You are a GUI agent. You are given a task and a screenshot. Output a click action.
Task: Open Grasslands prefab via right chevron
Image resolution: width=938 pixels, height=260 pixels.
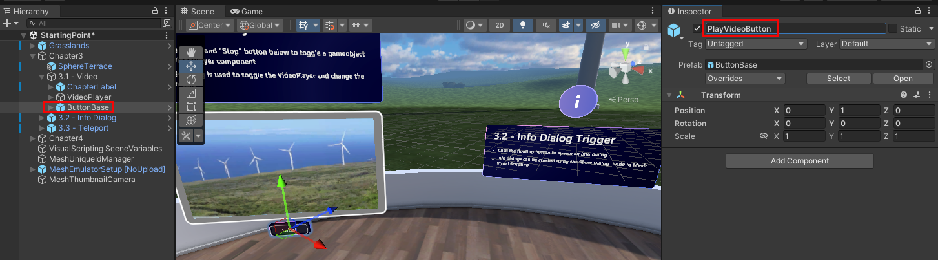point(169,45)
